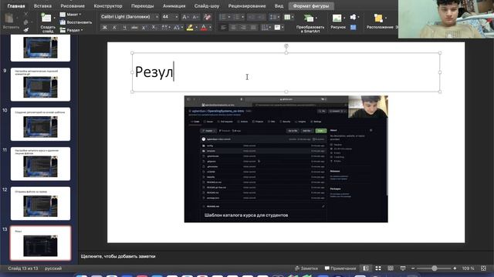Screen dimensions: 494x277
Task: Switch to the Главная tab
Action: pos(16,6)
